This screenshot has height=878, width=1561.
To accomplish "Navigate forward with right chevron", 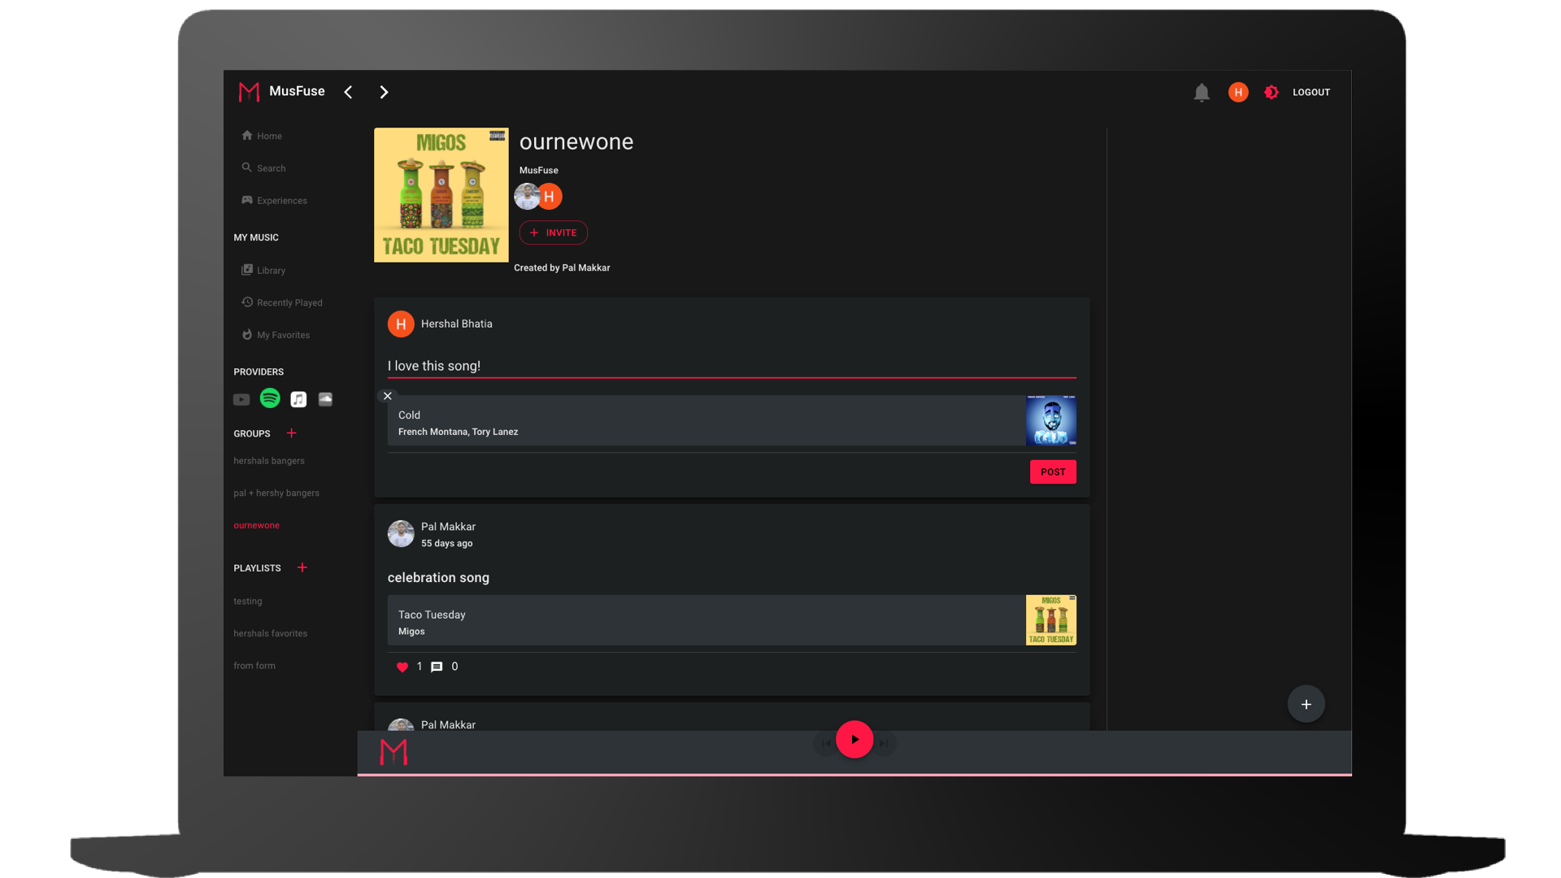I will (384, 93).
